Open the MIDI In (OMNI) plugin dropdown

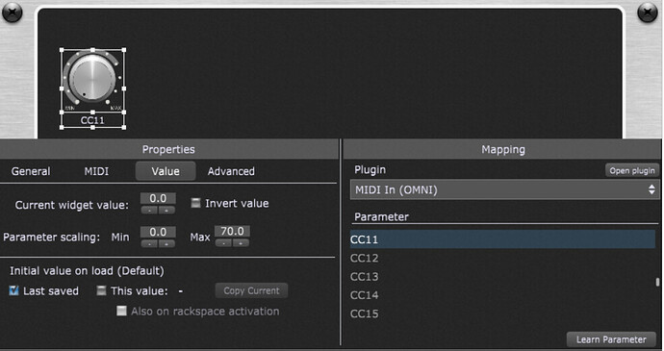(504, 189)
